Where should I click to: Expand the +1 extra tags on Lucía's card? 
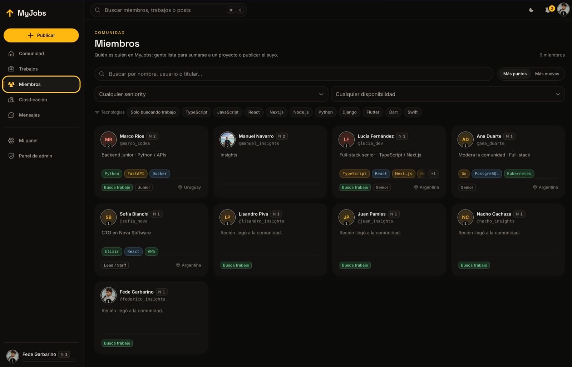(x=433, y=174)
